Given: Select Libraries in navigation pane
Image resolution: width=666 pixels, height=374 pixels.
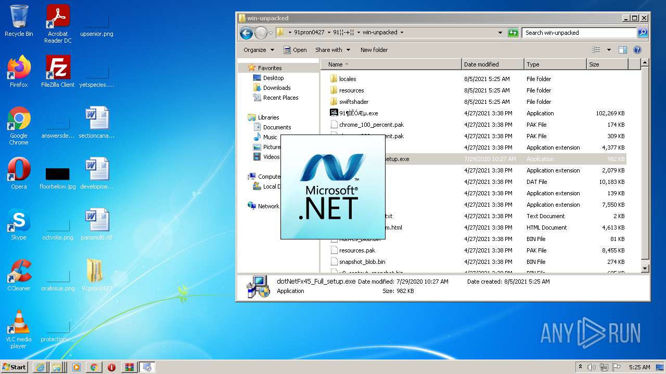Looking at the screenshot, I should (268, 117).
